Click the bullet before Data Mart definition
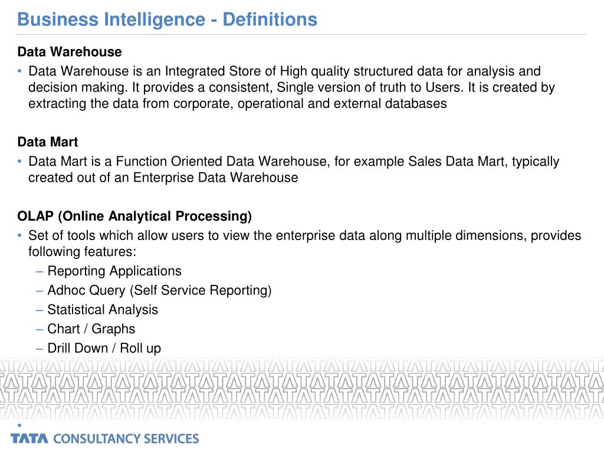 (x=19, y=162)
